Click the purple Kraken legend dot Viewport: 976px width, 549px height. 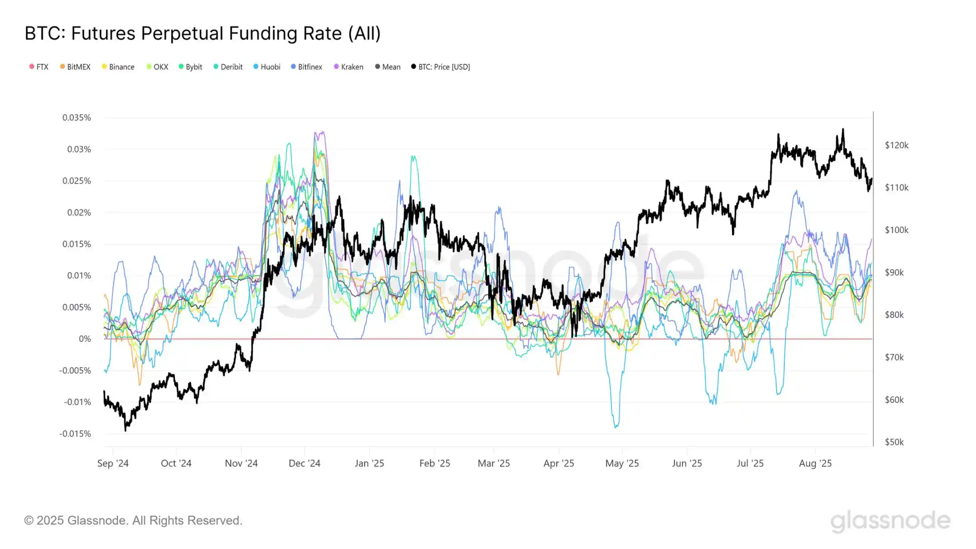pyautogui.click(x=336, y=66)
